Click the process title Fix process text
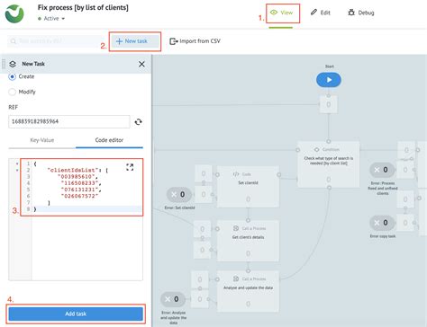This screenshot has height=327, width=427. 83,7
